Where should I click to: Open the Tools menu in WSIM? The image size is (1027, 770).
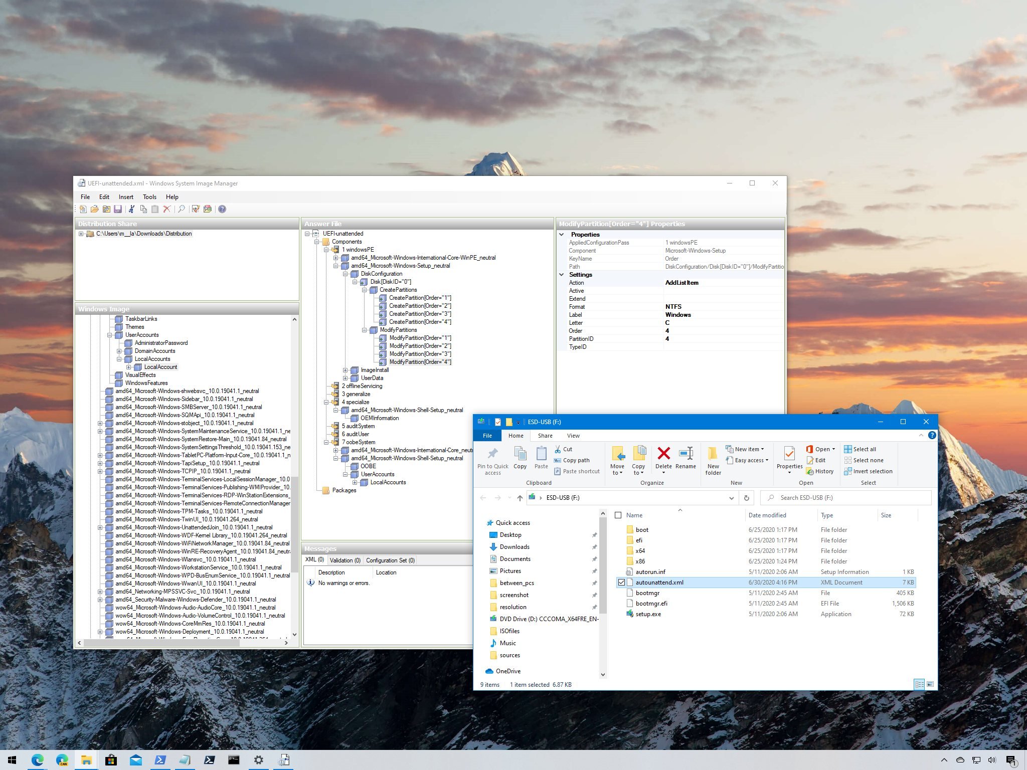coord(149,196)
